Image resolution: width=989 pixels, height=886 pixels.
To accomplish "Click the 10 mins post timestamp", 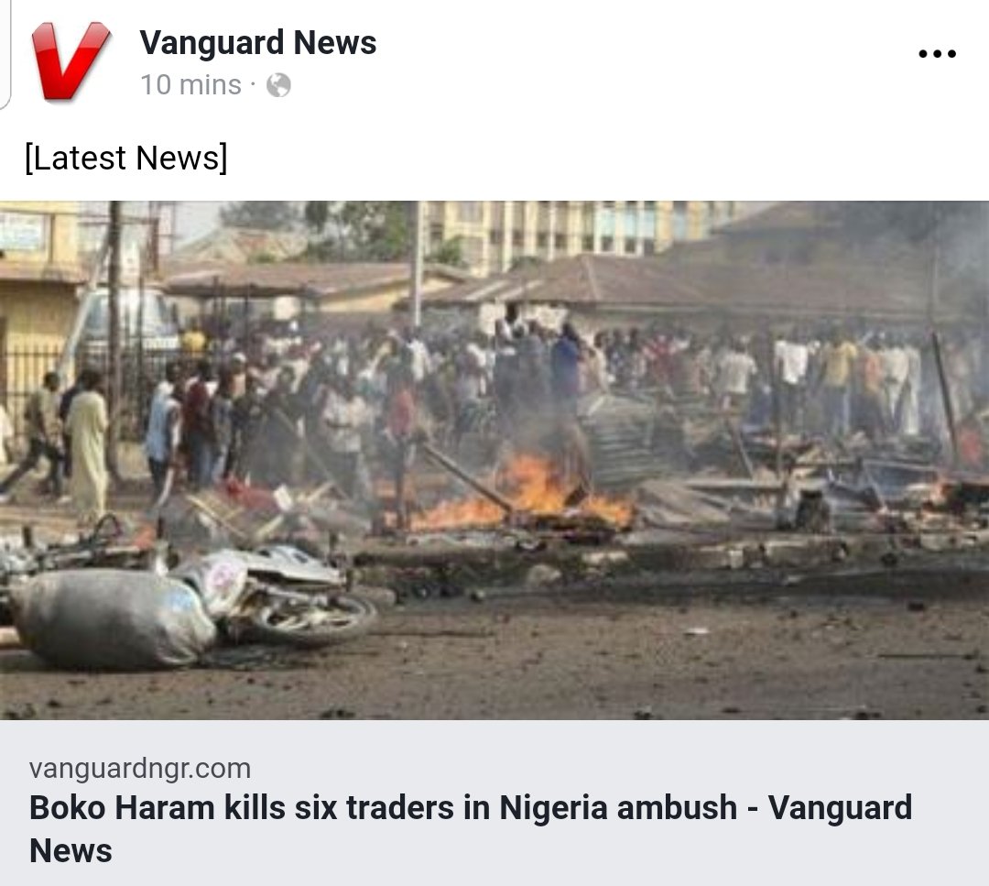I will click(190, 85).
